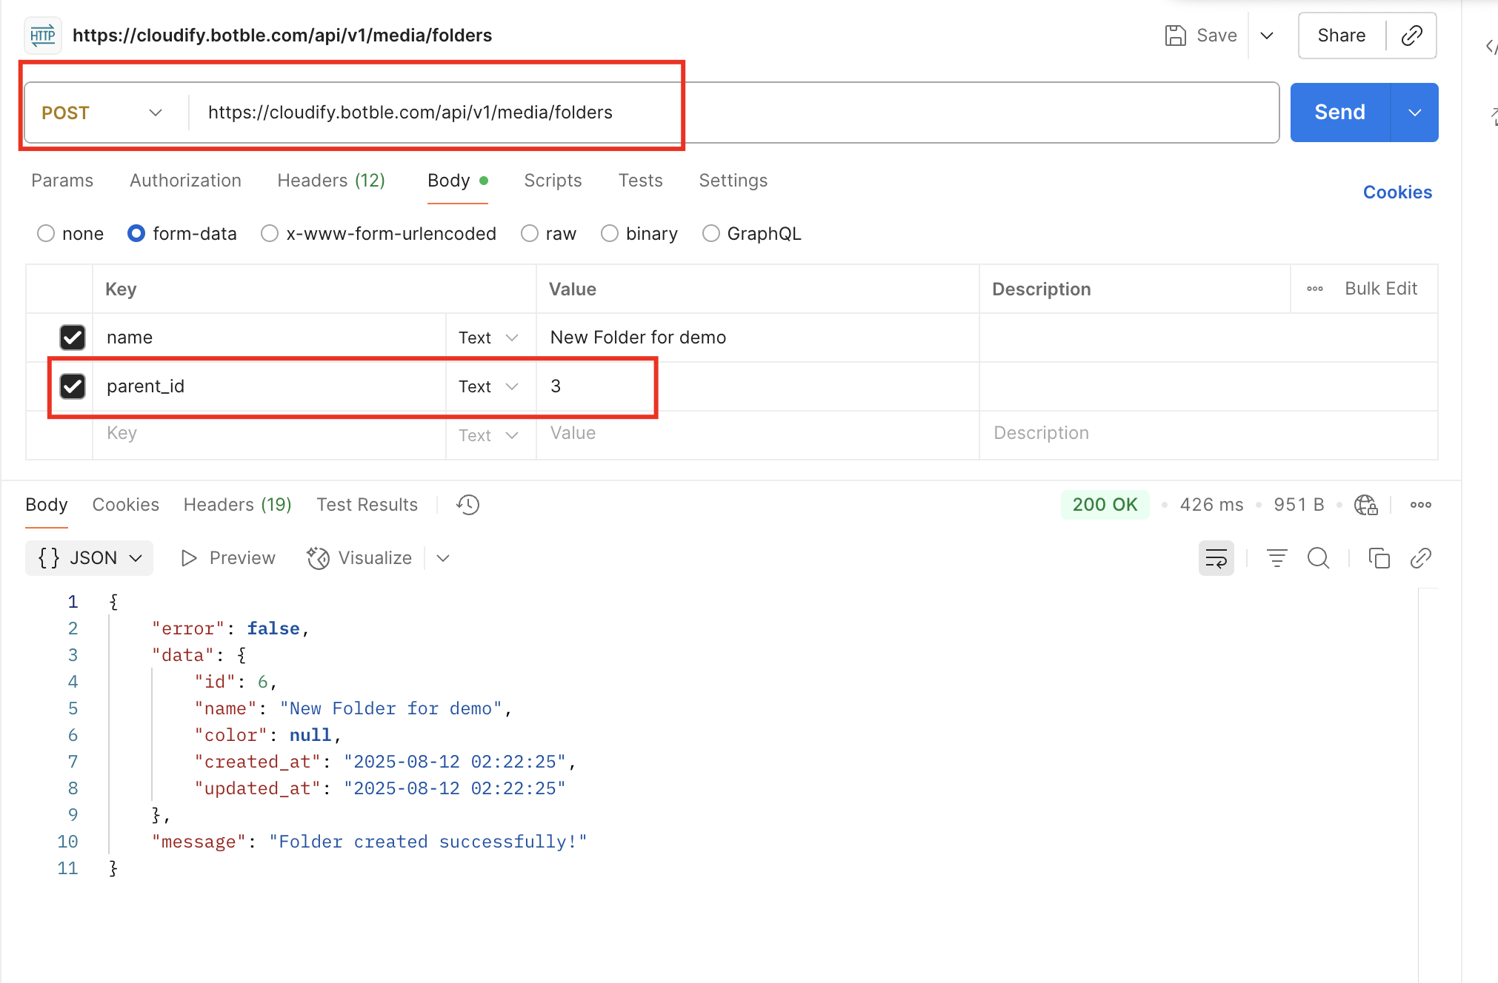Open response history clock icon

click(467, 505)
